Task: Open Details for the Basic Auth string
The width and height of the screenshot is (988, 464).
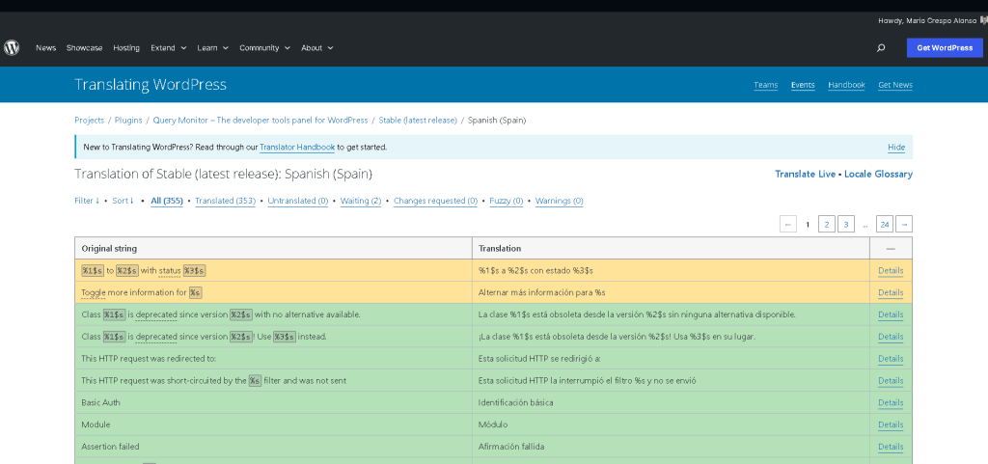Action: 890,402
